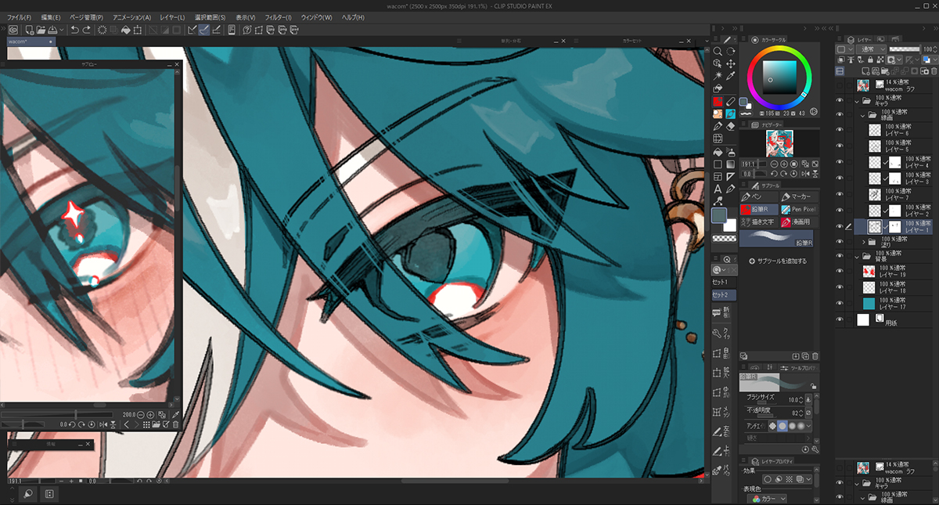Click zoom out in Navigator panel

click(774, 164)
